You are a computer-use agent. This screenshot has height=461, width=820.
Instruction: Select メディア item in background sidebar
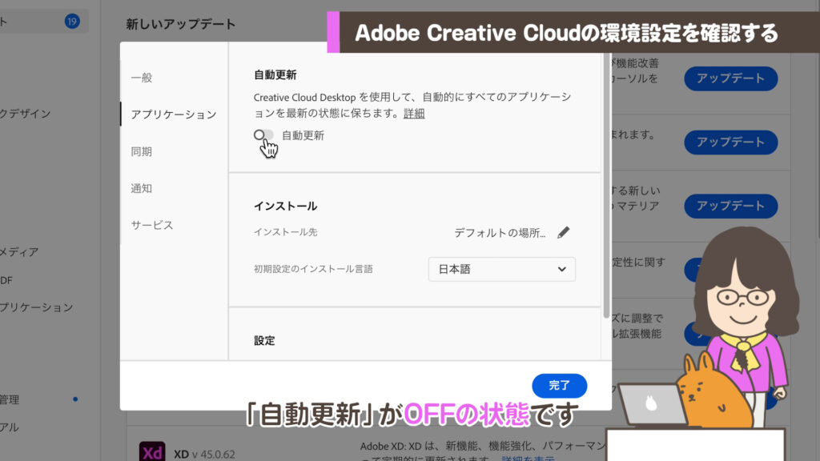pyautogui.click(x=19, y=252)
